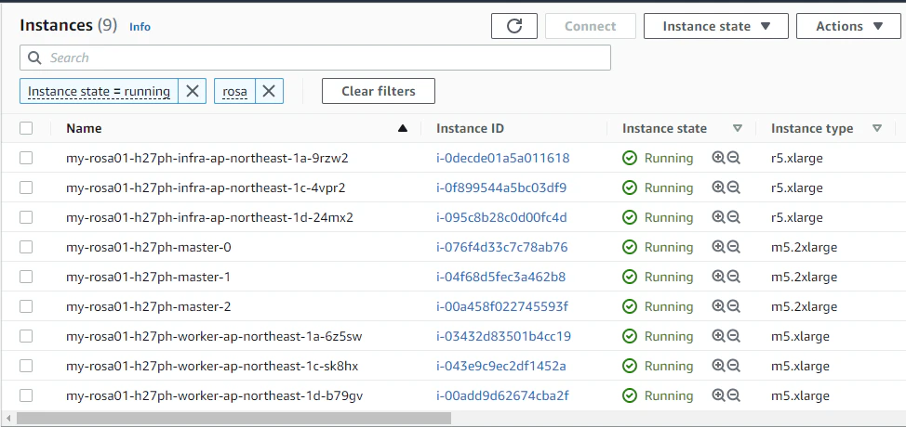
Task: Open instance i-095c8b28c0d00fc4d
Action: [x=501, y=217]
